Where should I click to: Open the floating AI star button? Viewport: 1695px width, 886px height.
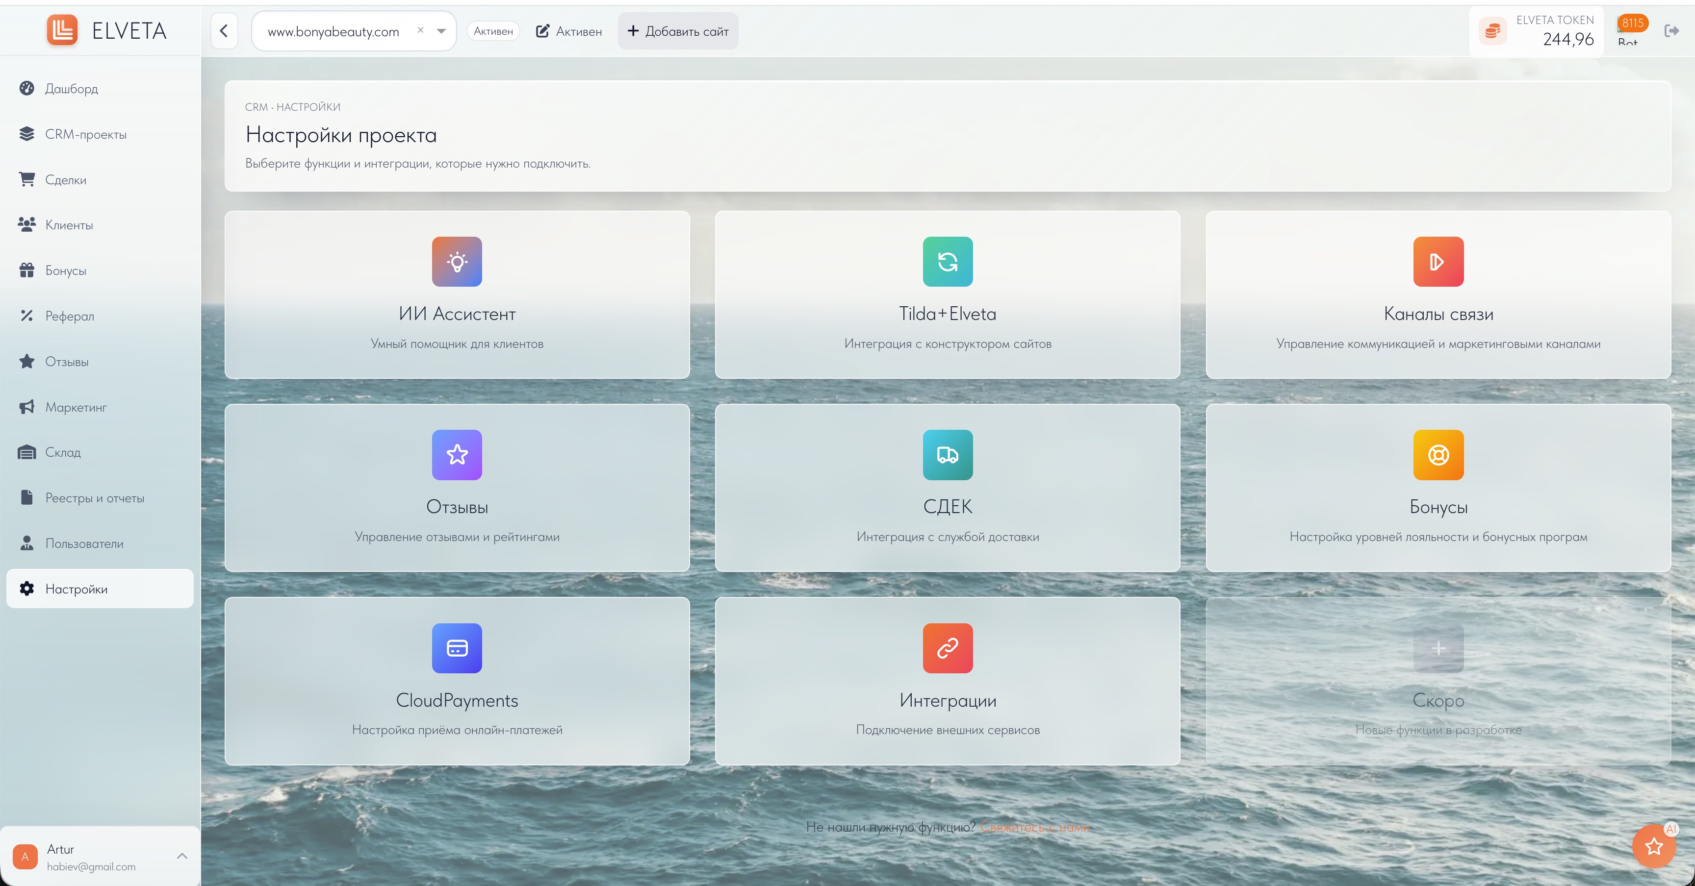pos(1653,847)
